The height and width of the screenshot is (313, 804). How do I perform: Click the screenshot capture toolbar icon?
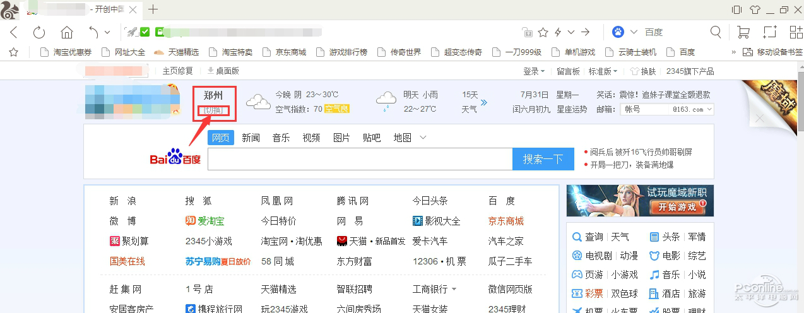coord(770,32)
